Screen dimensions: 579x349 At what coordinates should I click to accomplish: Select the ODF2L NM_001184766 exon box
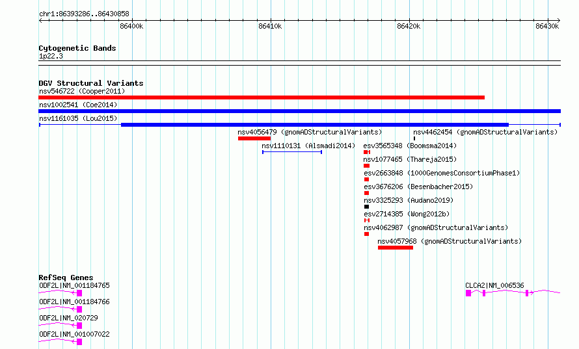[x=79, y=309]
